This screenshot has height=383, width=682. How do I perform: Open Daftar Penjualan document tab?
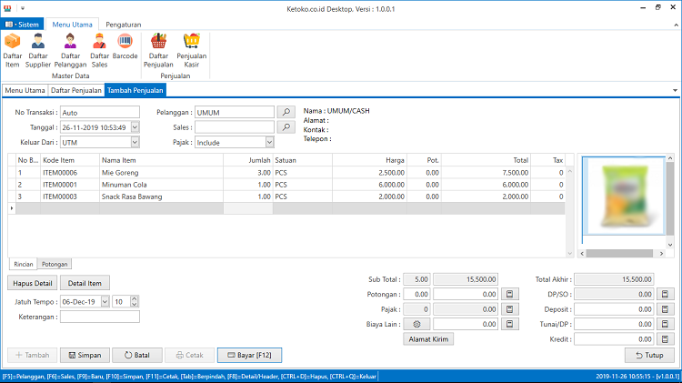(76, 90)
